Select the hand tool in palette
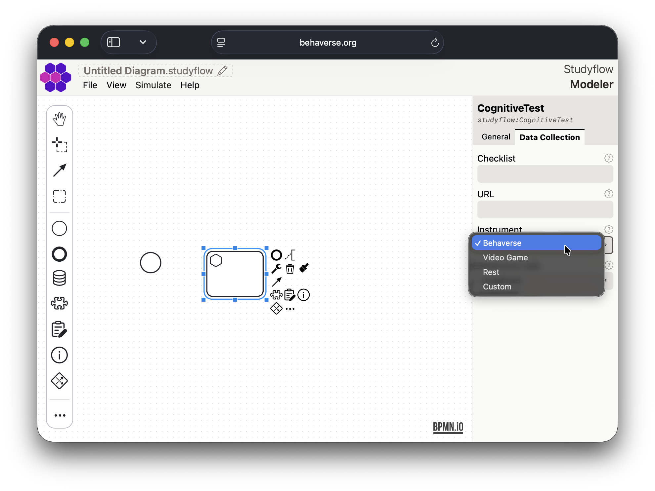Viewport: 655px width, 491px height. coord(60,119)
